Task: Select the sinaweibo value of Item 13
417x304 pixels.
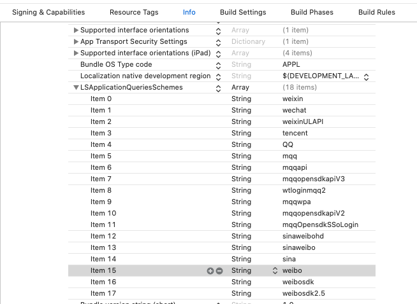Action: pos(298,247)
